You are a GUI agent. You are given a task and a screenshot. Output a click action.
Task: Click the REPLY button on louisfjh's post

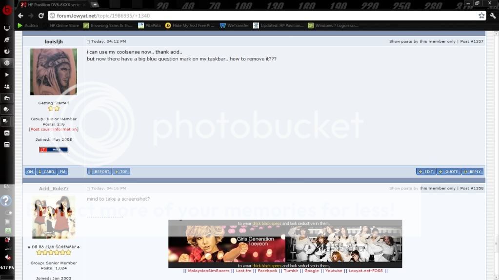click(x=472, y=171)
